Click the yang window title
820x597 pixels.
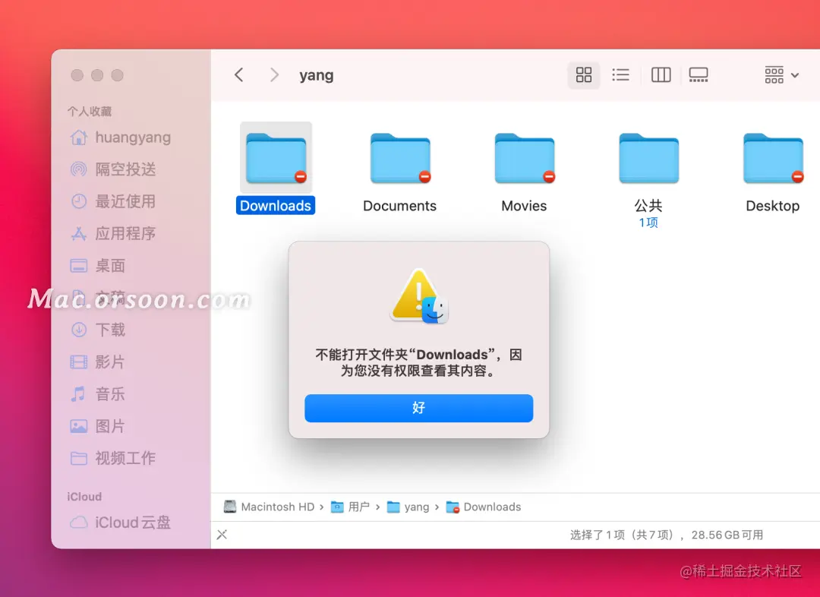click(316, 75)
